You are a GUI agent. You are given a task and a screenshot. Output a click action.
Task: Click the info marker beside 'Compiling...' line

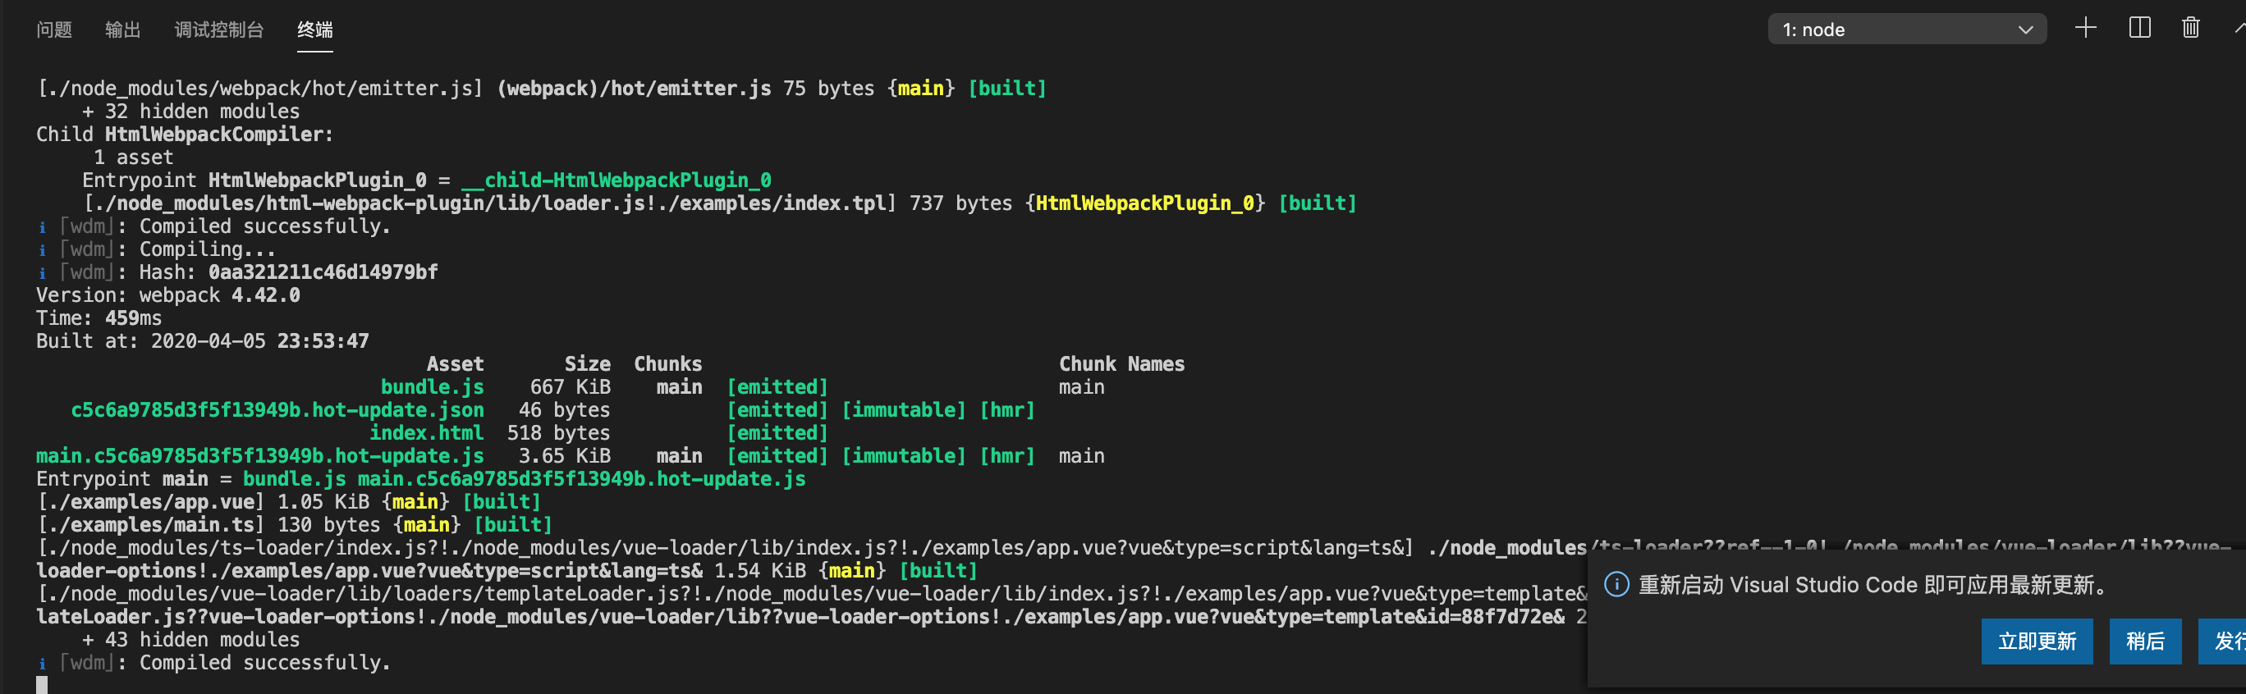pos(42,250)
